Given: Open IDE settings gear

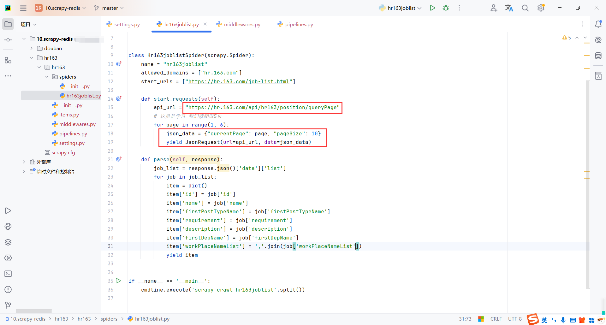Looking at the screenshot, I should (x=541, y=8).
